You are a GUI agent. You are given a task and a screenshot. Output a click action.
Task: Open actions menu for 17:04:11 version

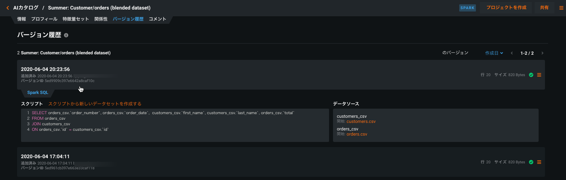[x=539, y=162]
